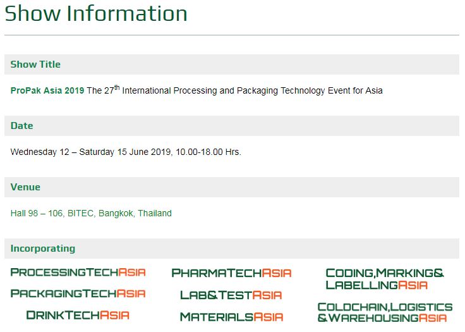Open the MaterialsAsia logo
The image size is (465, 332).
[x=231, y=317]
